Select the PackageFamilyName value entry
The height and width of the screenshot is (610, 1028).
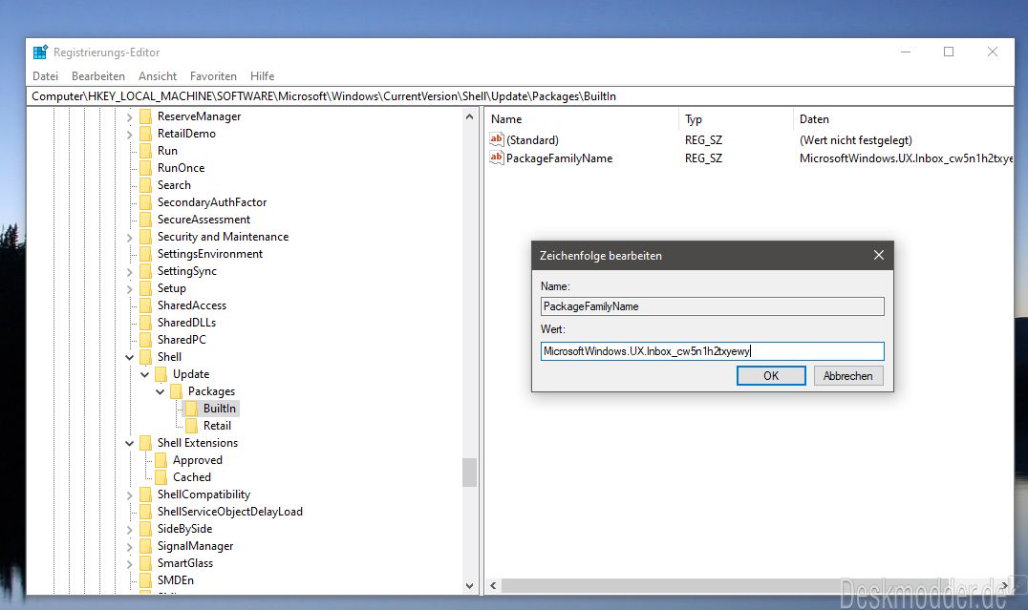[x=559, y=158]
